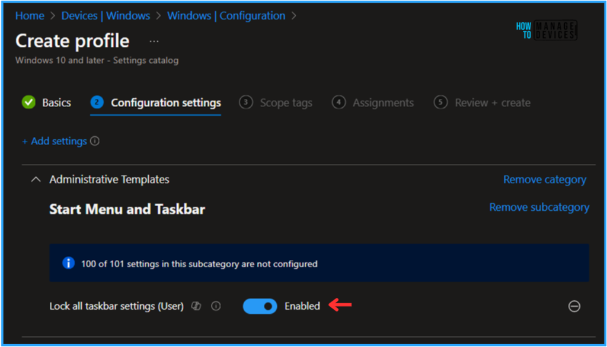Navigate to Home breadcrumb
607x347 pixels.
[30, 16]
